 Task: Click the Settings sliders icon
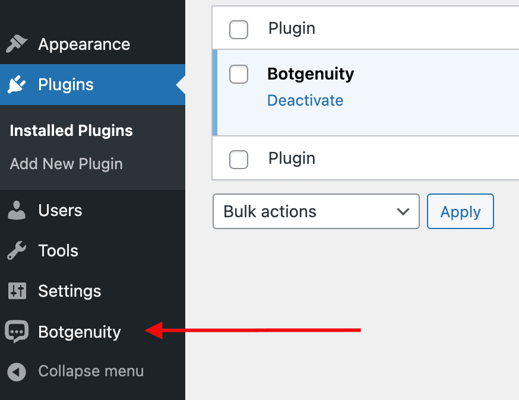[17, 291]
